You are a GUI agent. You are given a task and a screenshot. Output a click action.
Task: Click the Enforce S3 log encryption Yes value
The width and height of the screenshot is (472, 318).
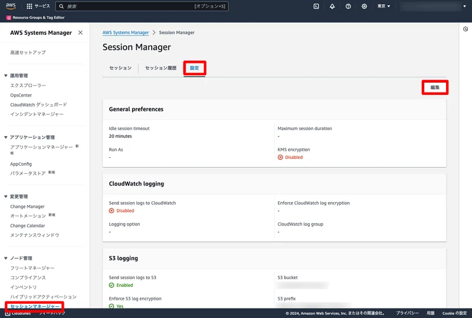116,306
